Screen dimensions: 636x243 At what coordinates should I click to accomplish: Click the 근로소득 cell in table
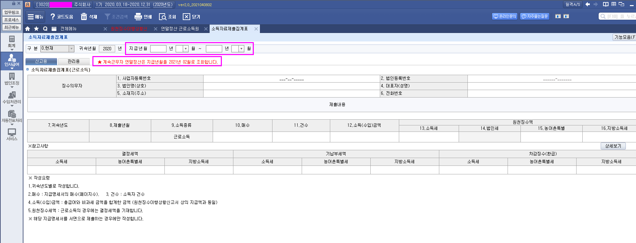point(182,137)
